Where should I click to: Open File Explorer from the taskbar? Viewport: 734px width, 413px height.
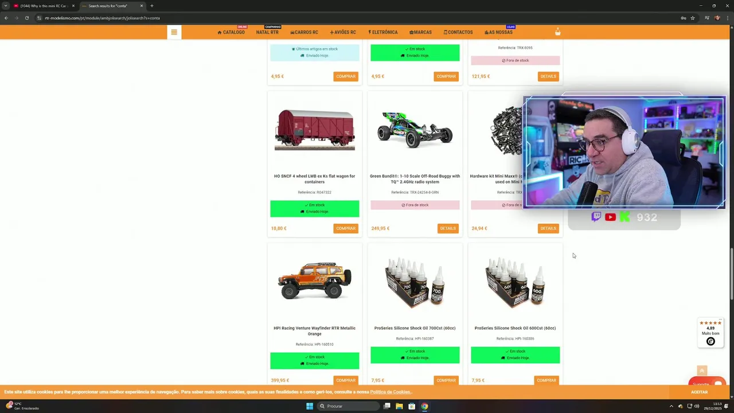click(x=399, y=406)
